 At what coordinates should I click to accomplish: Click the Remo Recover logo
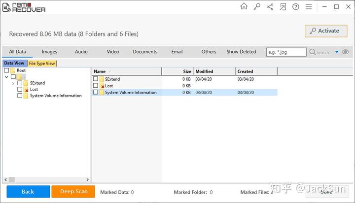click(x=24, y=7)
